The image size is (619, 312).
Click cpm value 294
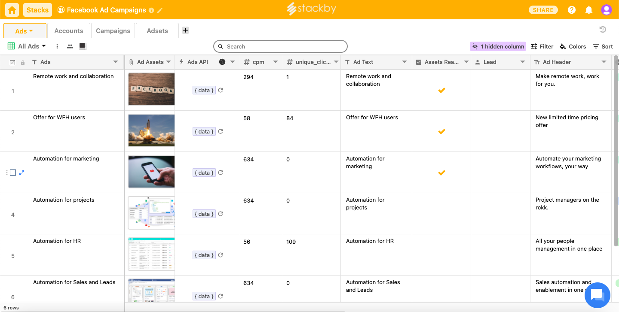[248, 77]
